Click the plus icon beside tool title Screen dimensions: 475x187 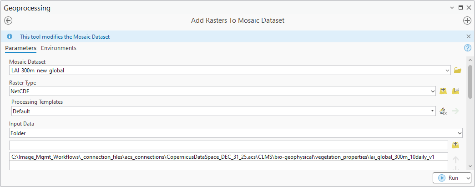467,20
